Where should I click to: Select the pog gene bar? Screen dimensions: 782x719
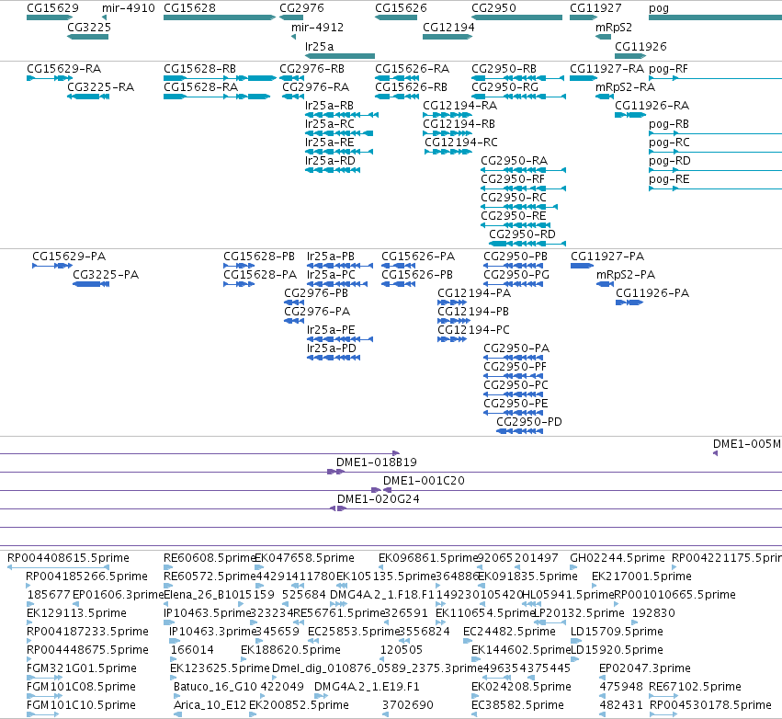pos(715,17)
